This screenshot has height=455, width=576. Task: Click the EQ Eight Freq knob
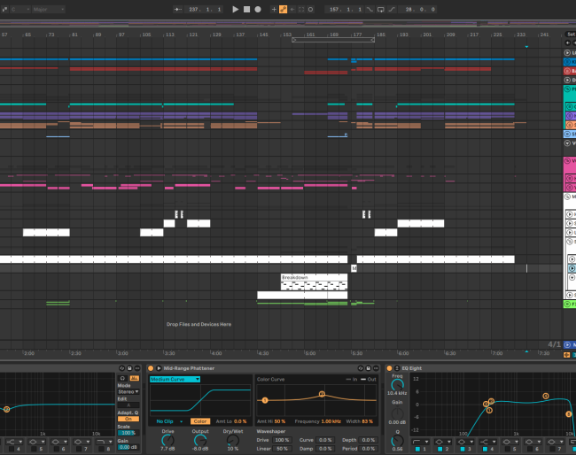coord(397,384)
